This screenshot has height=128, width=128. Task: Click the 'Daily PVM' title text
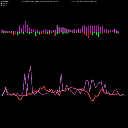(x=5, y=2)
